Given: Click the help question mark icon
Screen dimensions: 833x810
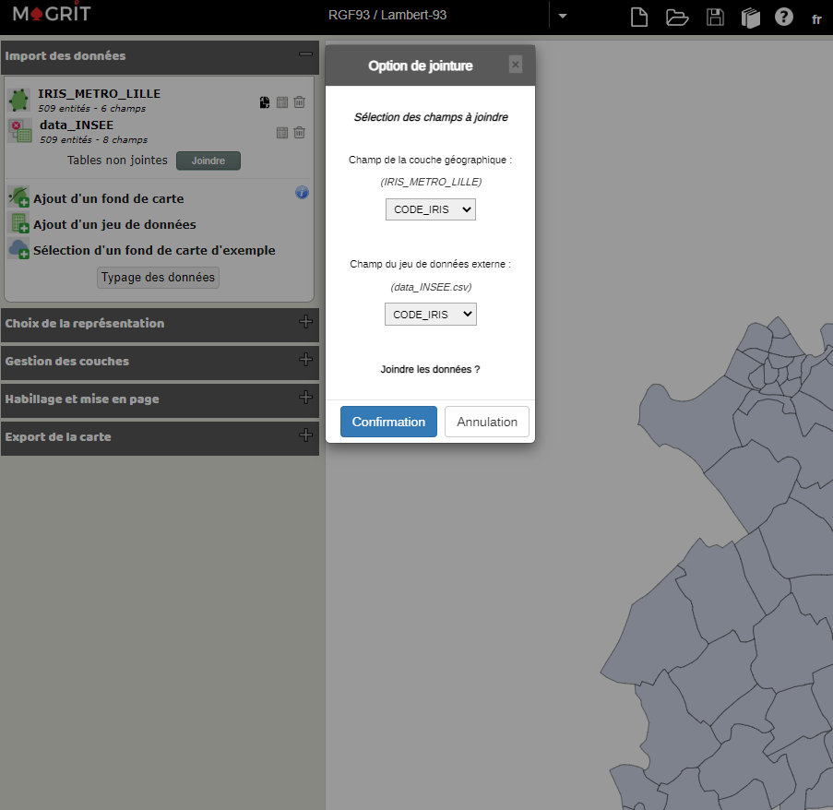Looking at the screenshot, I should click(x=784, y=17).
